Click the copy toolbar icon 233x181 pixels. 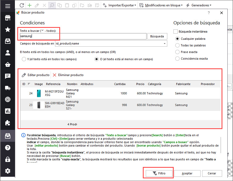(60, 5)
